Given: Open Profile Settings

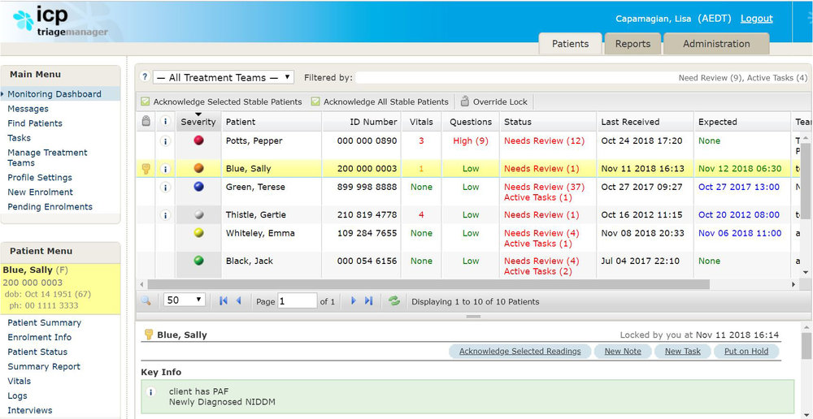Looking at the screenshot, I should [x=40, y=177].
